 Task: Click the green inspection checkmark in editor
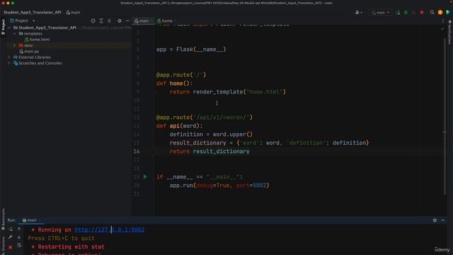pyautogui.click(x=442, y=28)
